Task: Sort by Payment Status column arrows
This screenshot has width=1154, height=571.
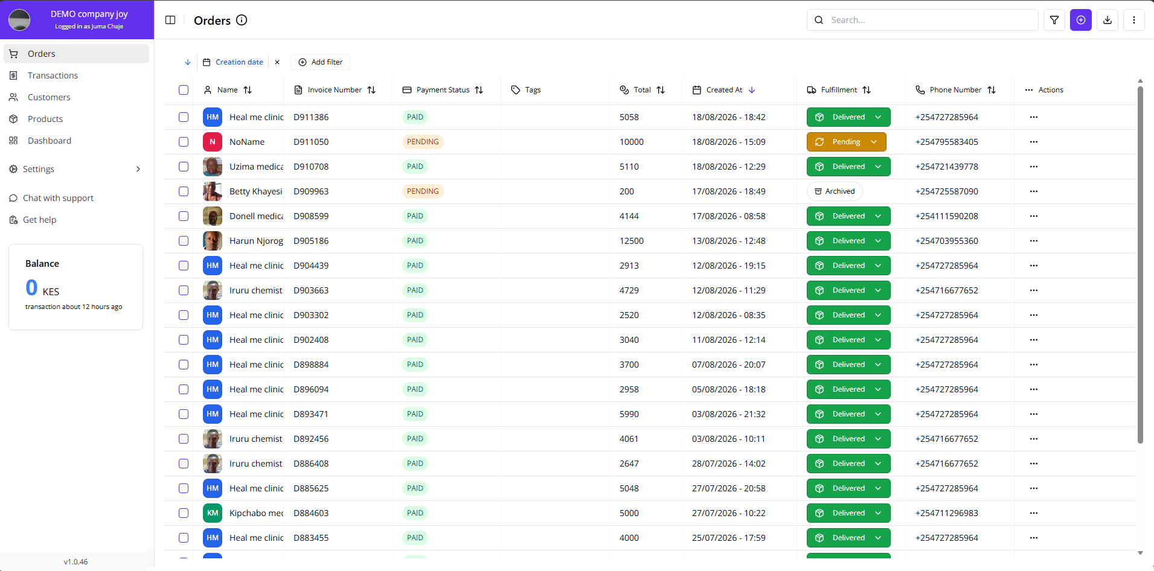Action: coord(479,90)
